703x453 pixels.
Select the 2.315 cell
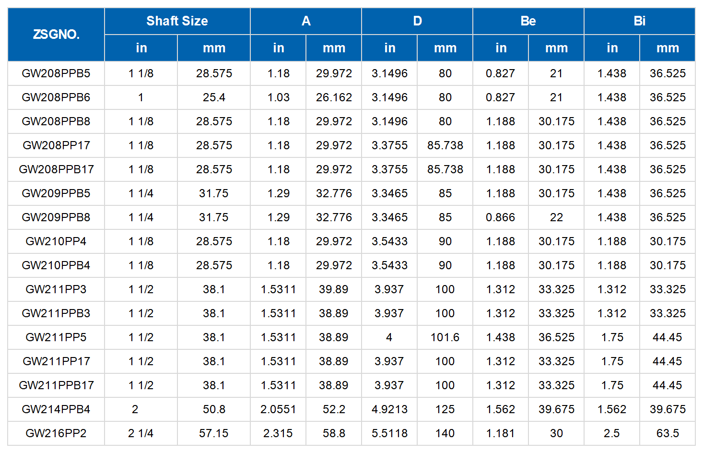[x=278, y=433]
